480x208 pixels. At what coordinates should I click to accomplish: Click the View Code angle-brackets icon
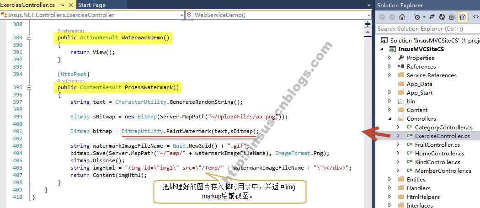point(476,17)
